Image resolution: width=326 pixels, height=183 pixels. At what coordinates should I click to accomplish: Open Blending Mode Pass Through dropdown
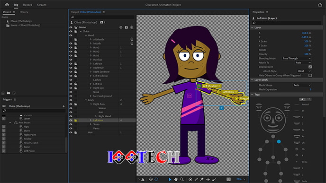[x=297, y=58]
